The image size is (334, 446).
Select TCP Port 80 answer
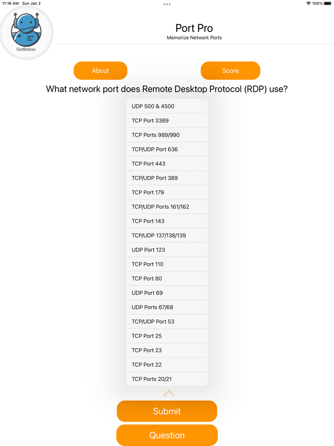point(167,278)
